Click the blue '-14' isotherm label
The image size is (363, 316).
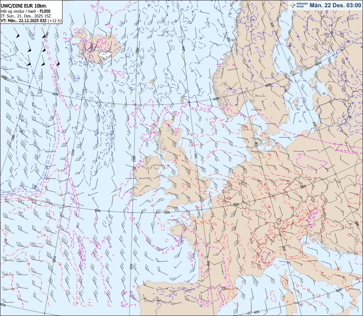tap(330, 25)
